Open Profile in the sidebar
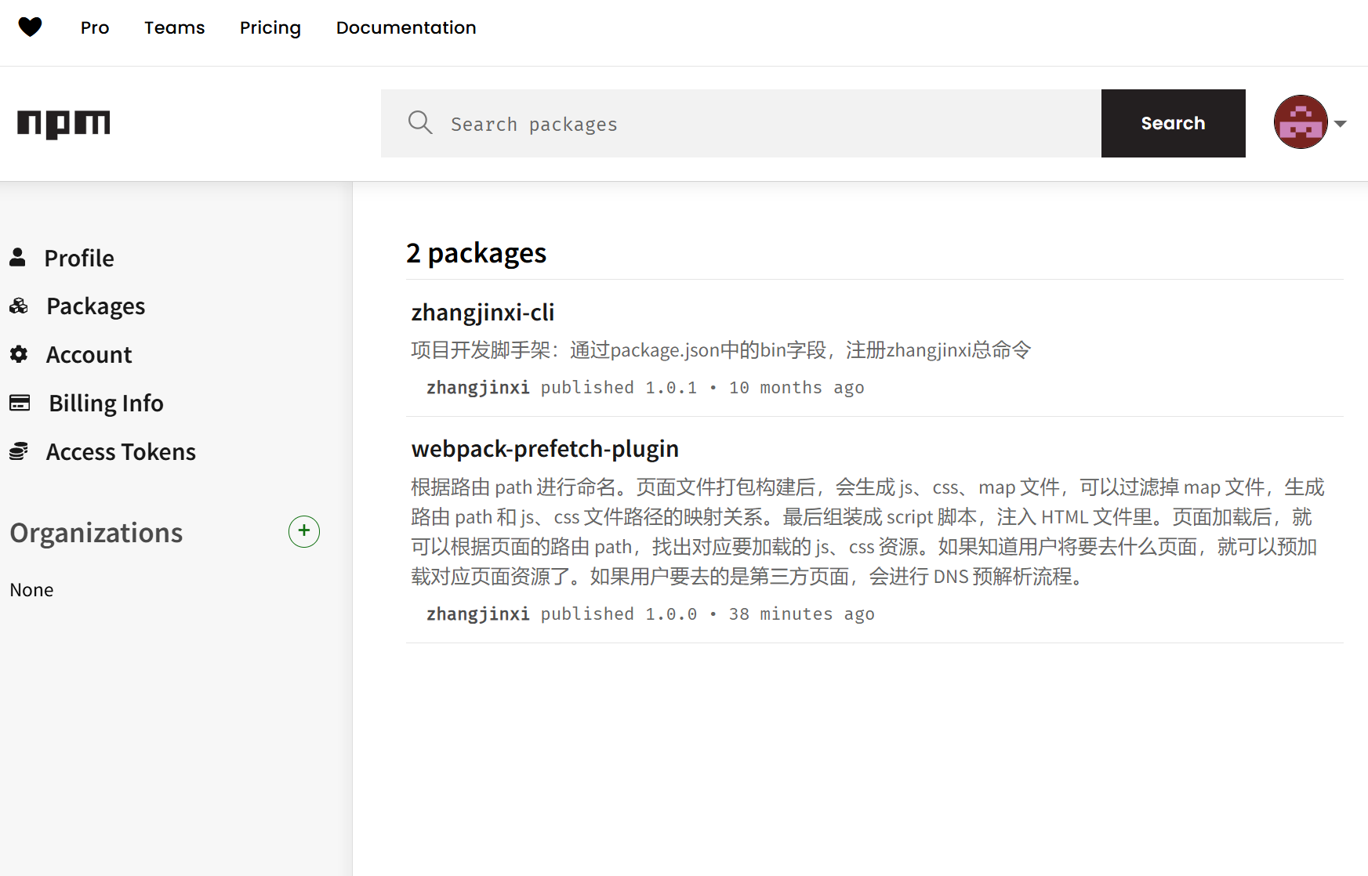1368x876 pixels. (x=79, y=258)
